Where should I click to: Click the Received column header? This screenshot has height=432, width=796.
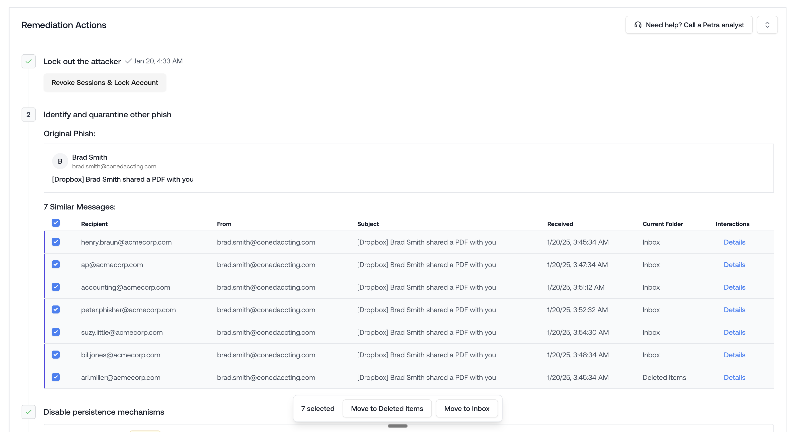560,224
